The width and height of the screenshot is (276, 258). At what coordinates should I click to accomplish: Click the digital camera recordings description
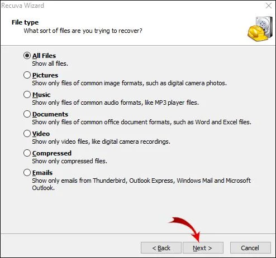[x=101, y=142]
